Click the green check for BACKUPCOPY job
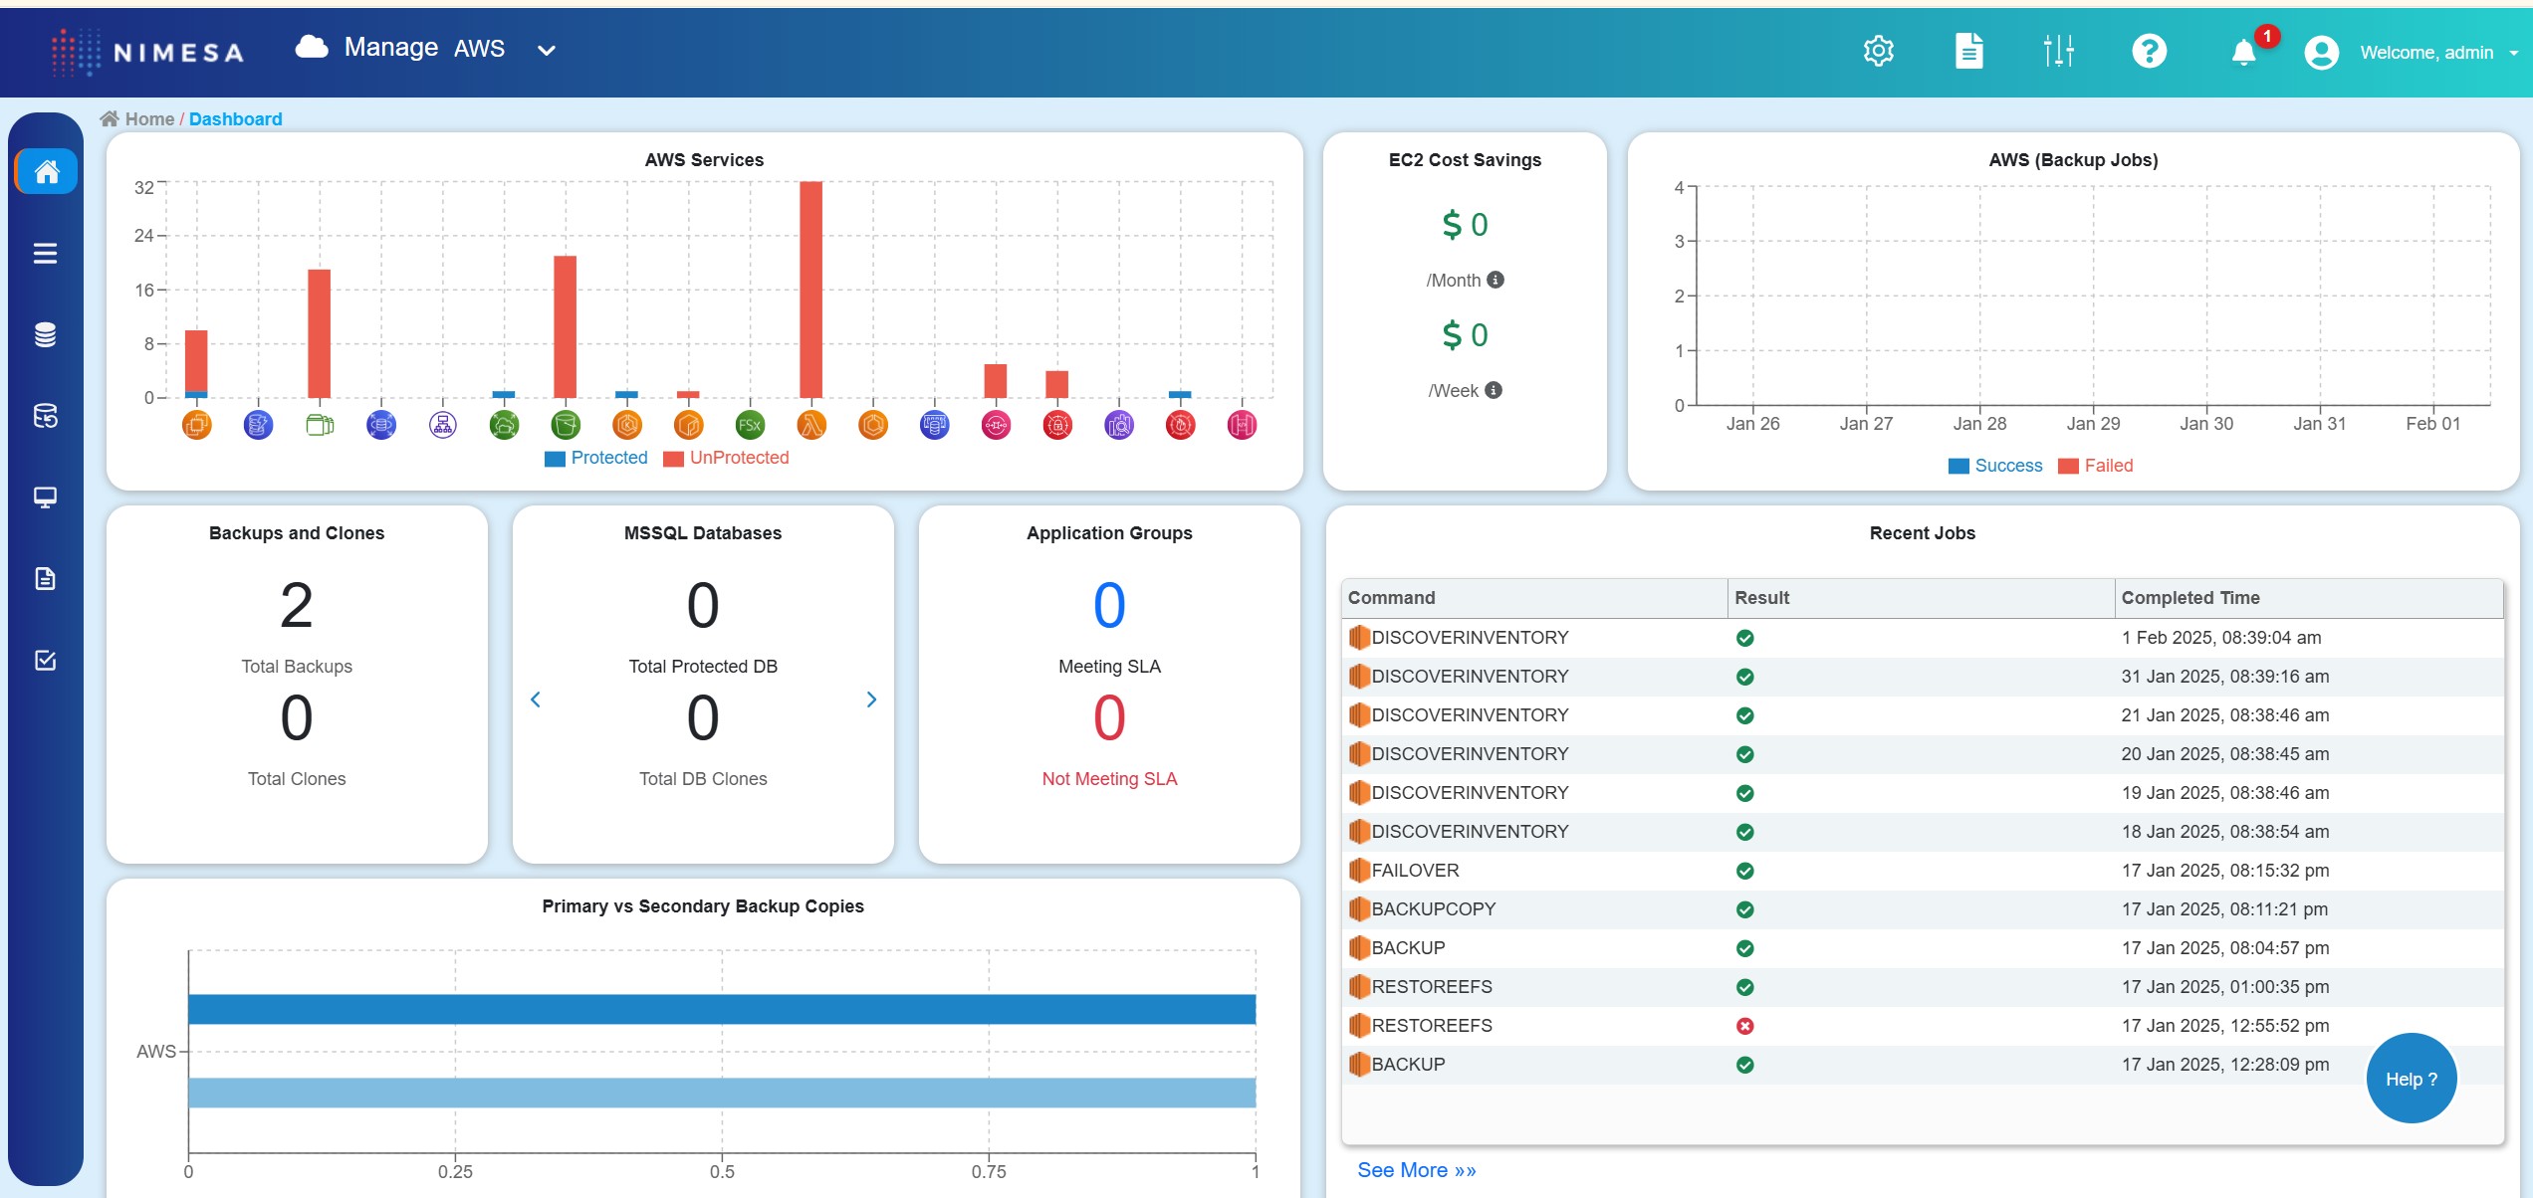 coord(1744,909)
